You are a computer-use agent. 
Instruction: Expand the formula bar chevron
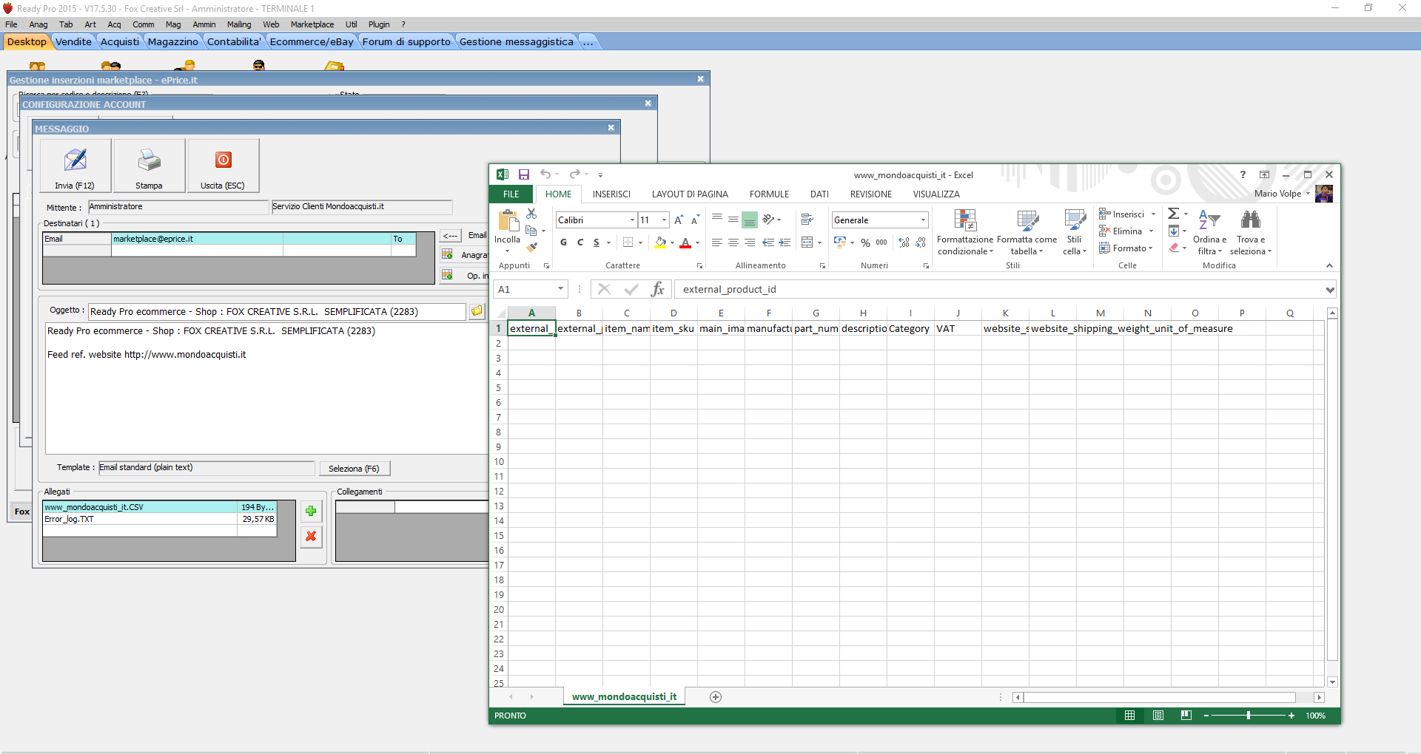[1330, 290]
